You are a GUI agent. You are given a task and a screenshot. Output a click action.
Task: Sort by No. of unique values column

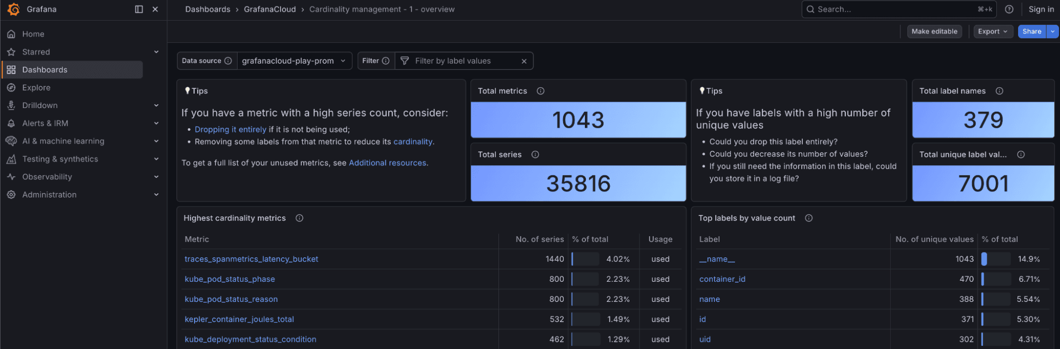click(x=934, y=239)
